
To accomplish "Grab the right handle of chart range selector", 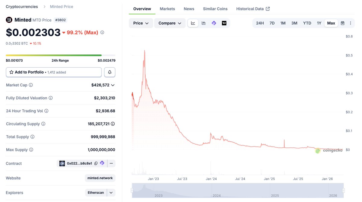I will [x=344, y=191].
